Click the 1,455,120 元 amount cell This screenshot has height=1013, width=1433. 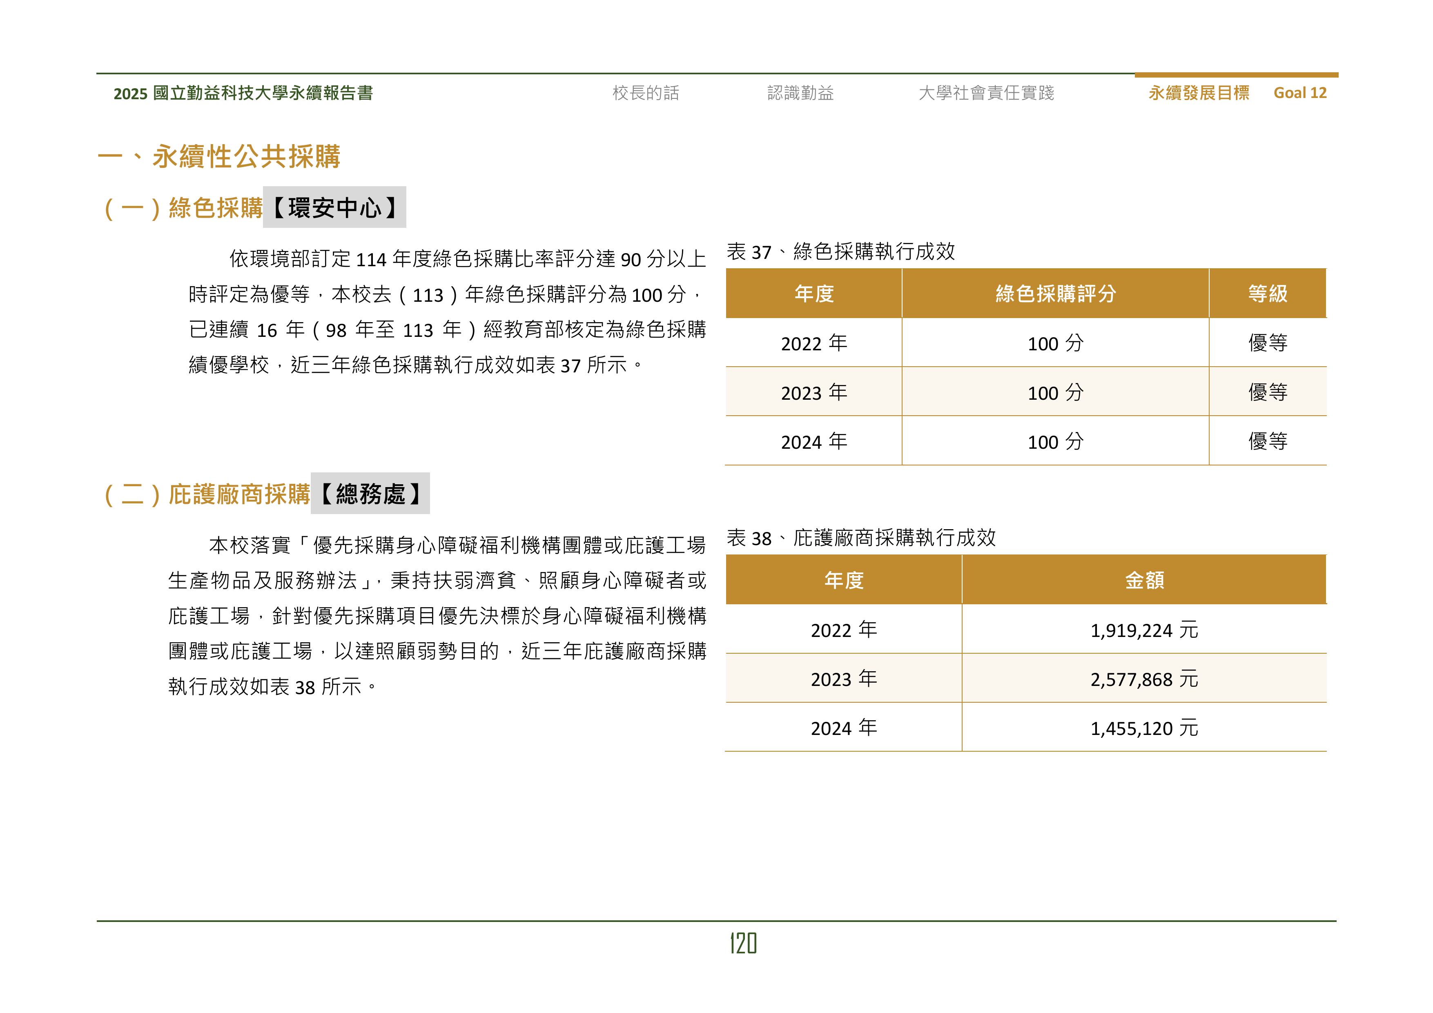[1143, 728]
